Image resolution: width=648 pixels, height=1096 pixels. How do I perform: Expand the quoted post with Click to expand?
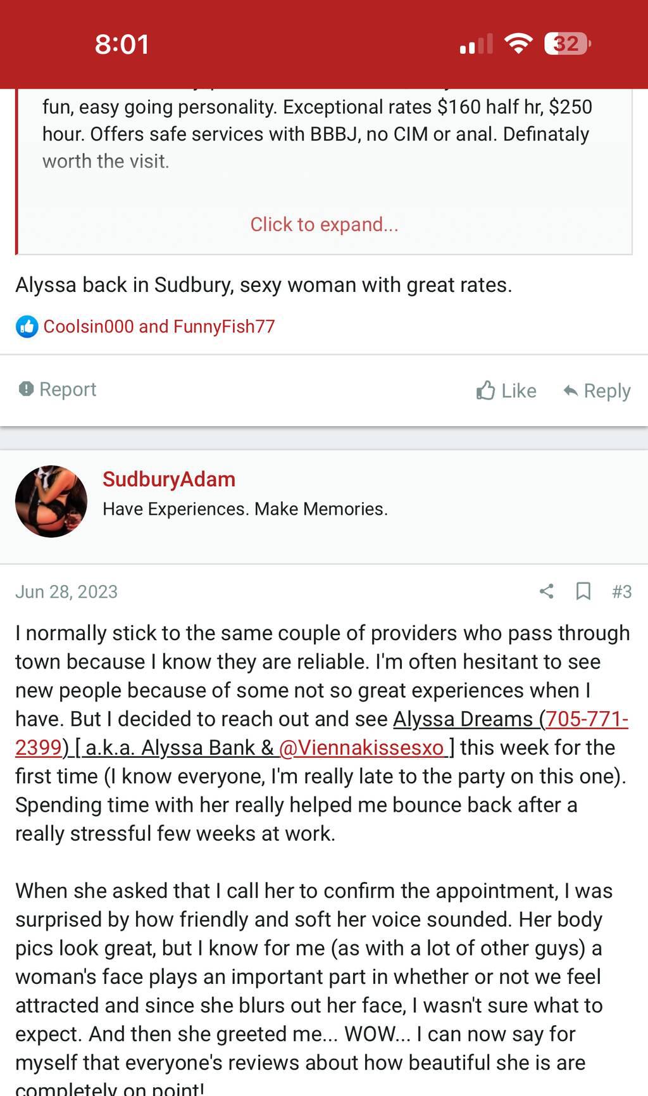(324, 224)
